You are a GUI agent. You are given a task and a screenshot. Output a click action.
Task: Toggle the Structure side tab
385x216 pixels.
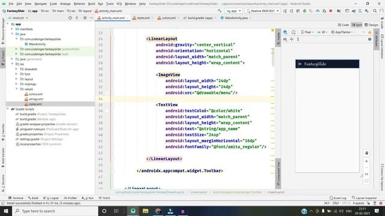[x=2, y=182]
